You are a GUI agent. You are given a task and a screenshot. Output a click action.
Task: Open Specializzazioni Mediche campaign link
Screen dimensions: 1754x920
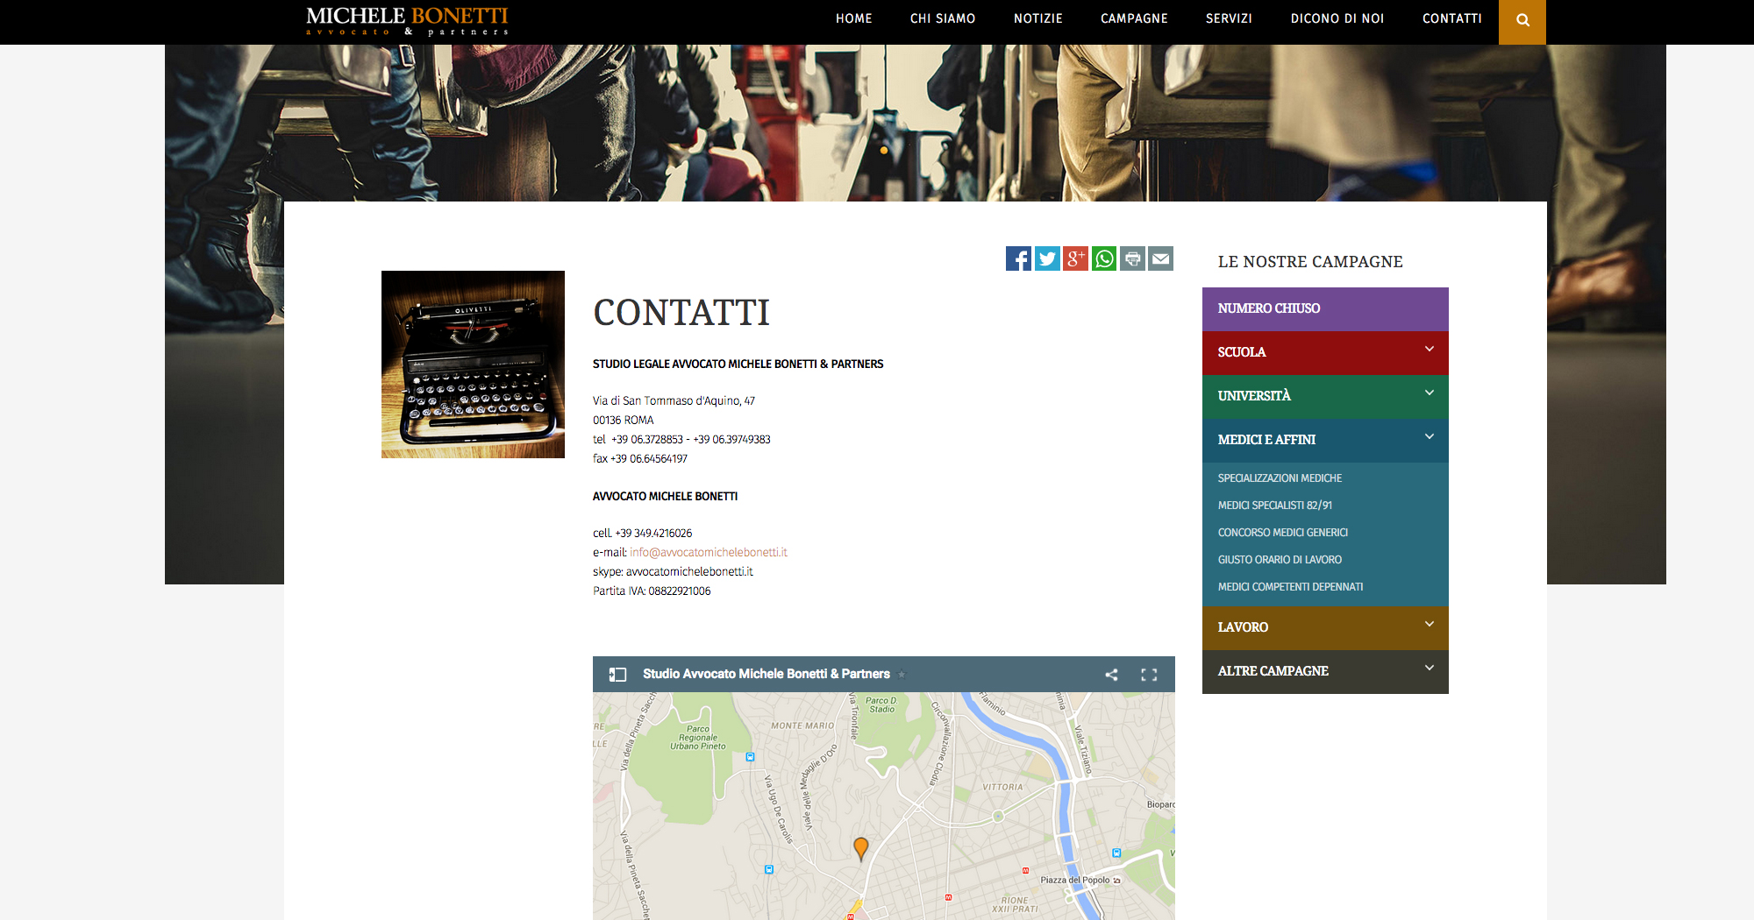tap(1280, 478)
